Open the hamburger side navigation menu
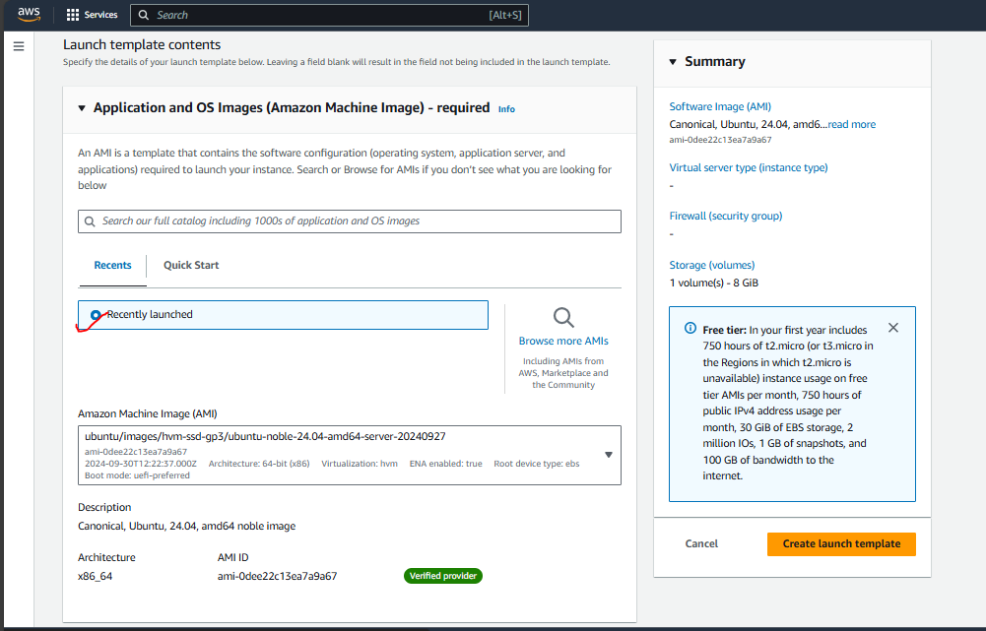 point(19,46)
